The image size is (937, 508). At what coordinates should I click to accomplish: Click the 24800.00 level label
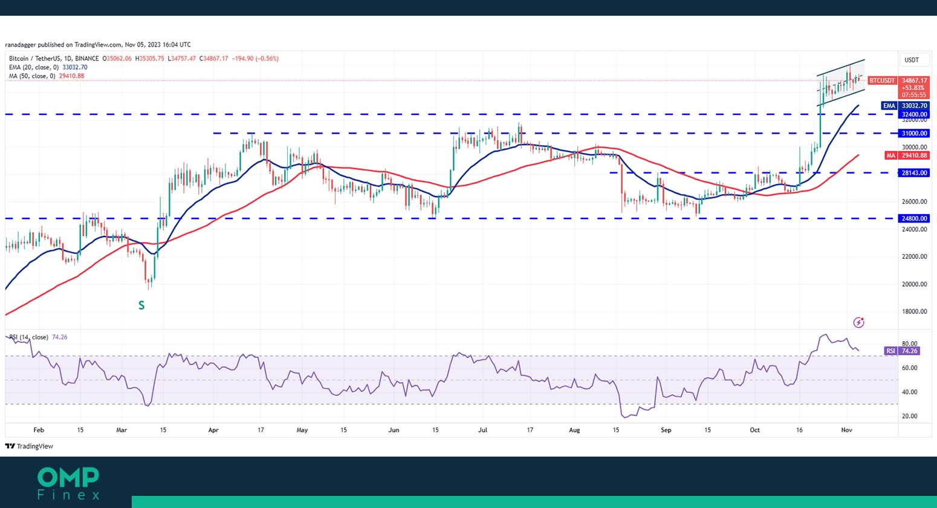tap(915, 218)
